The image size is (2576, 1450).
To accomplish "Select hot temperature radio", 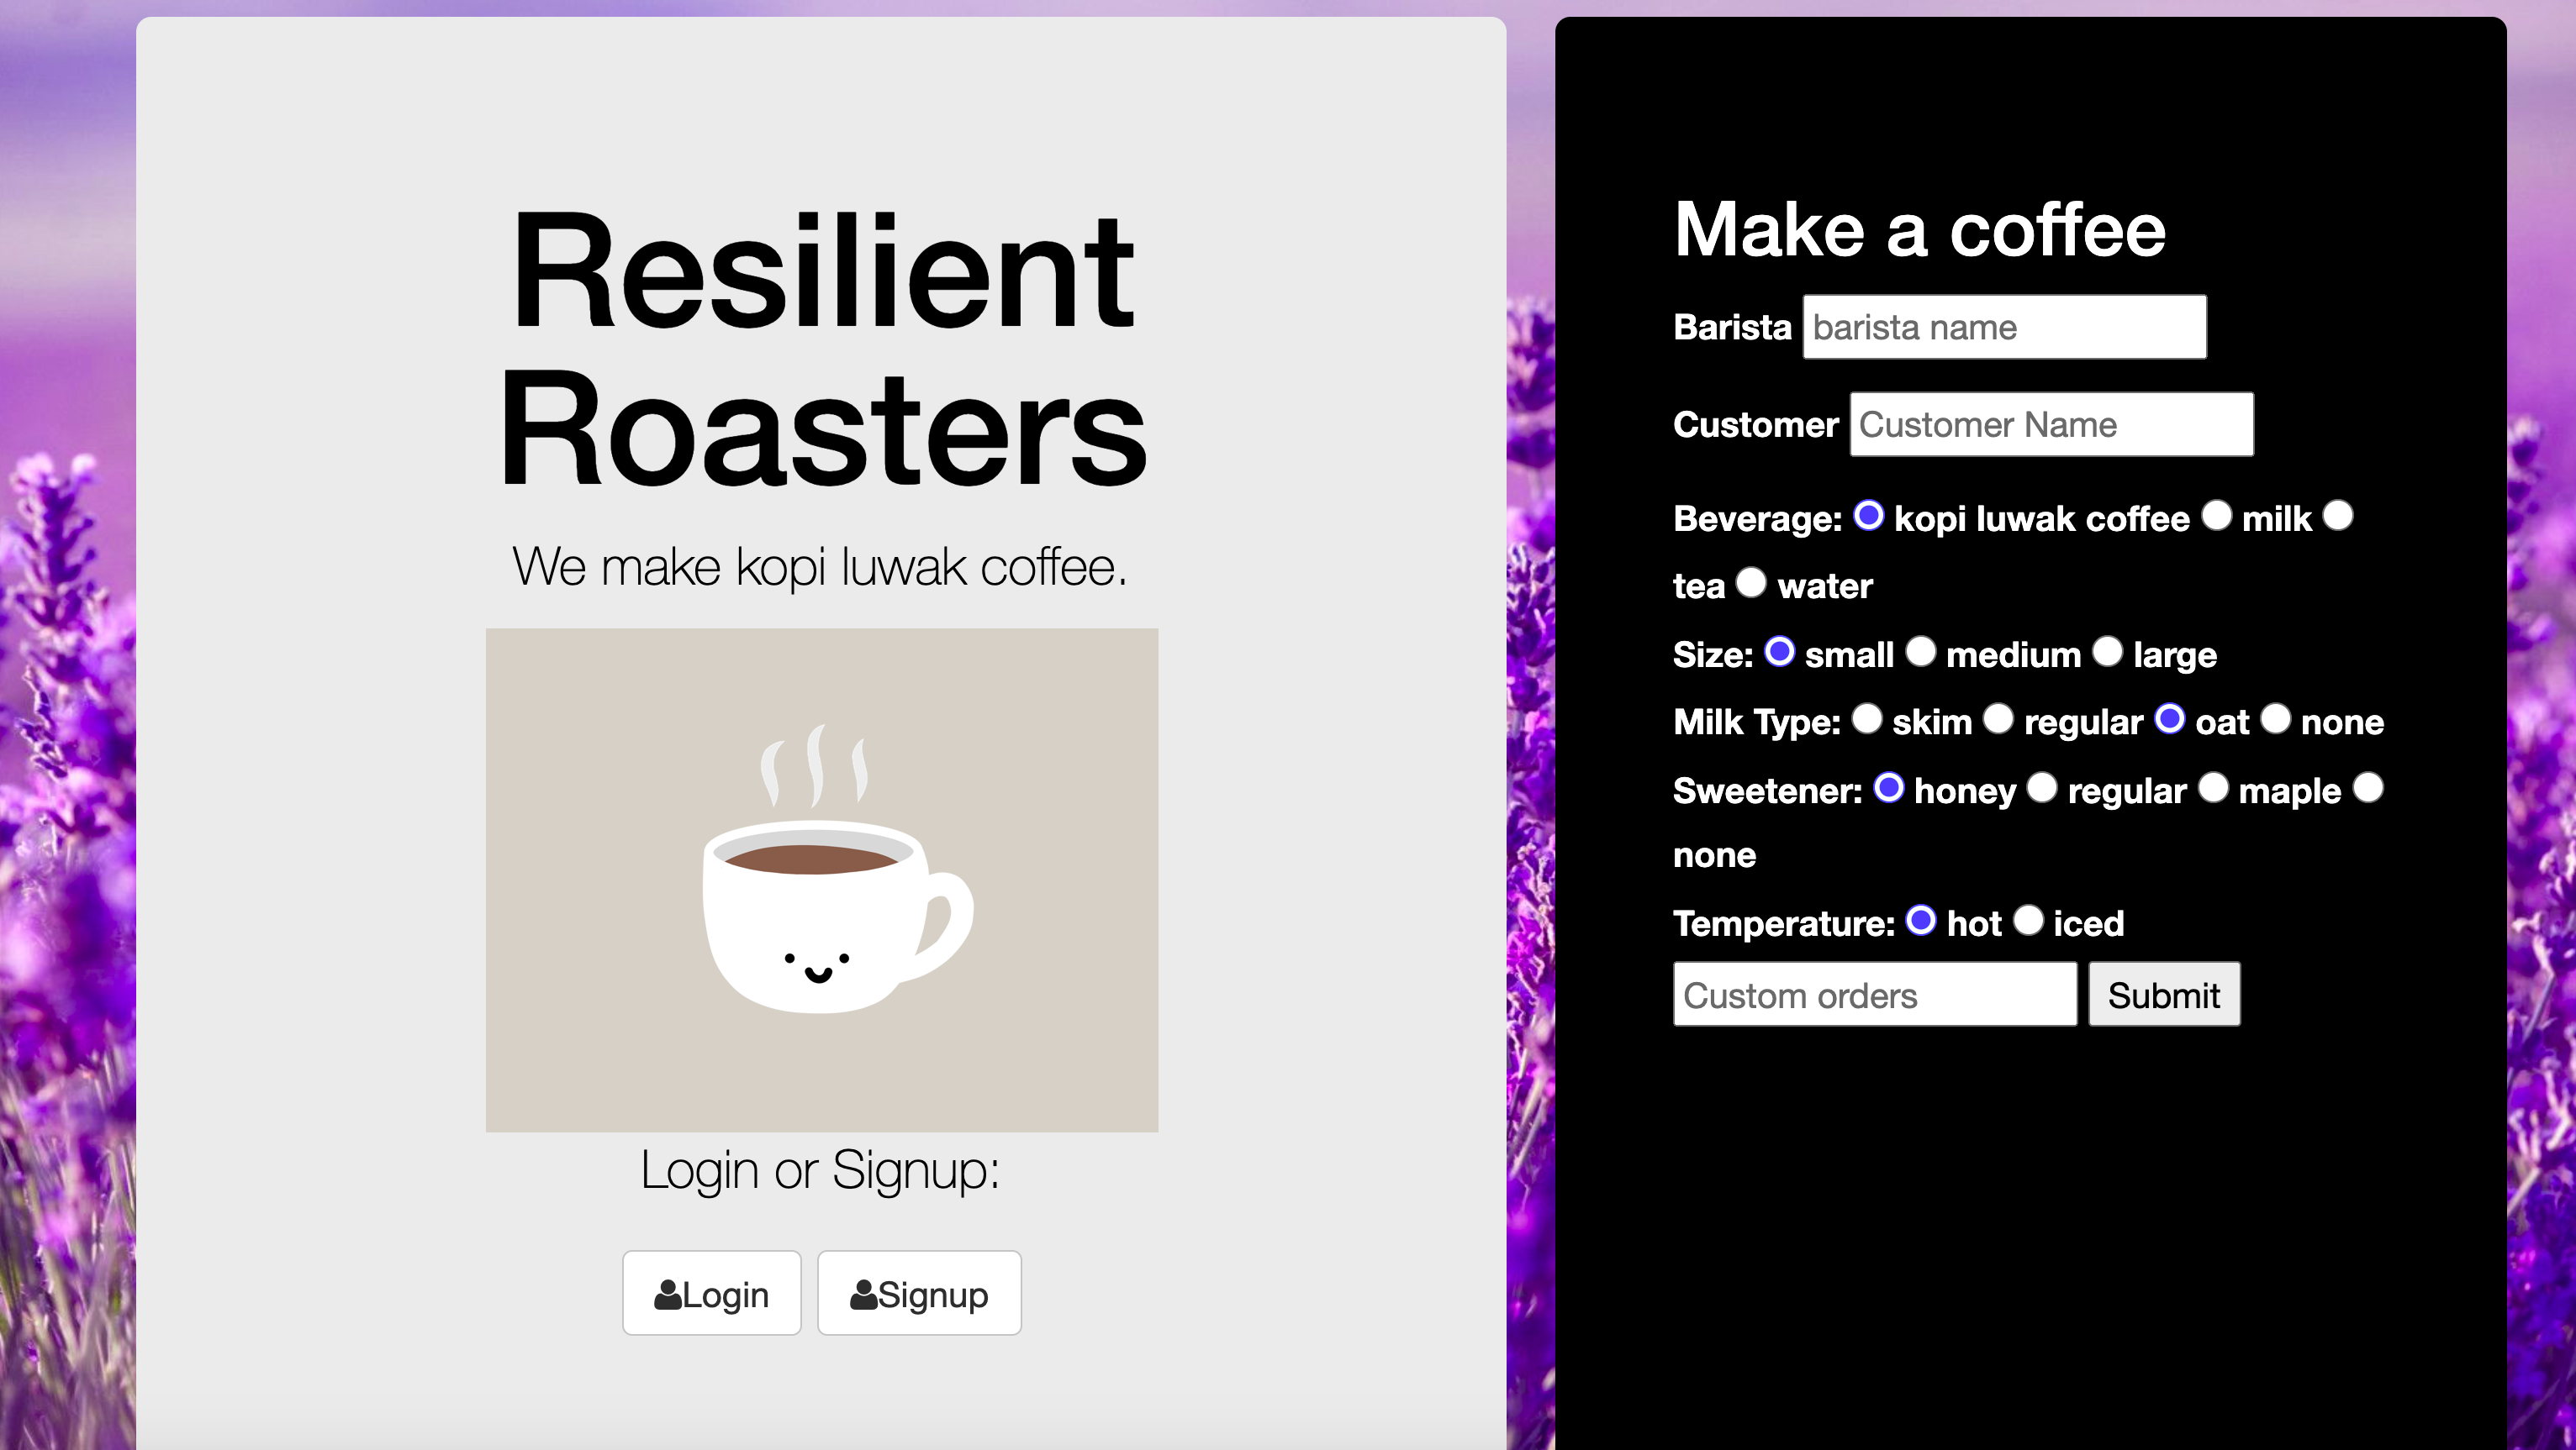I will 1921,921.
